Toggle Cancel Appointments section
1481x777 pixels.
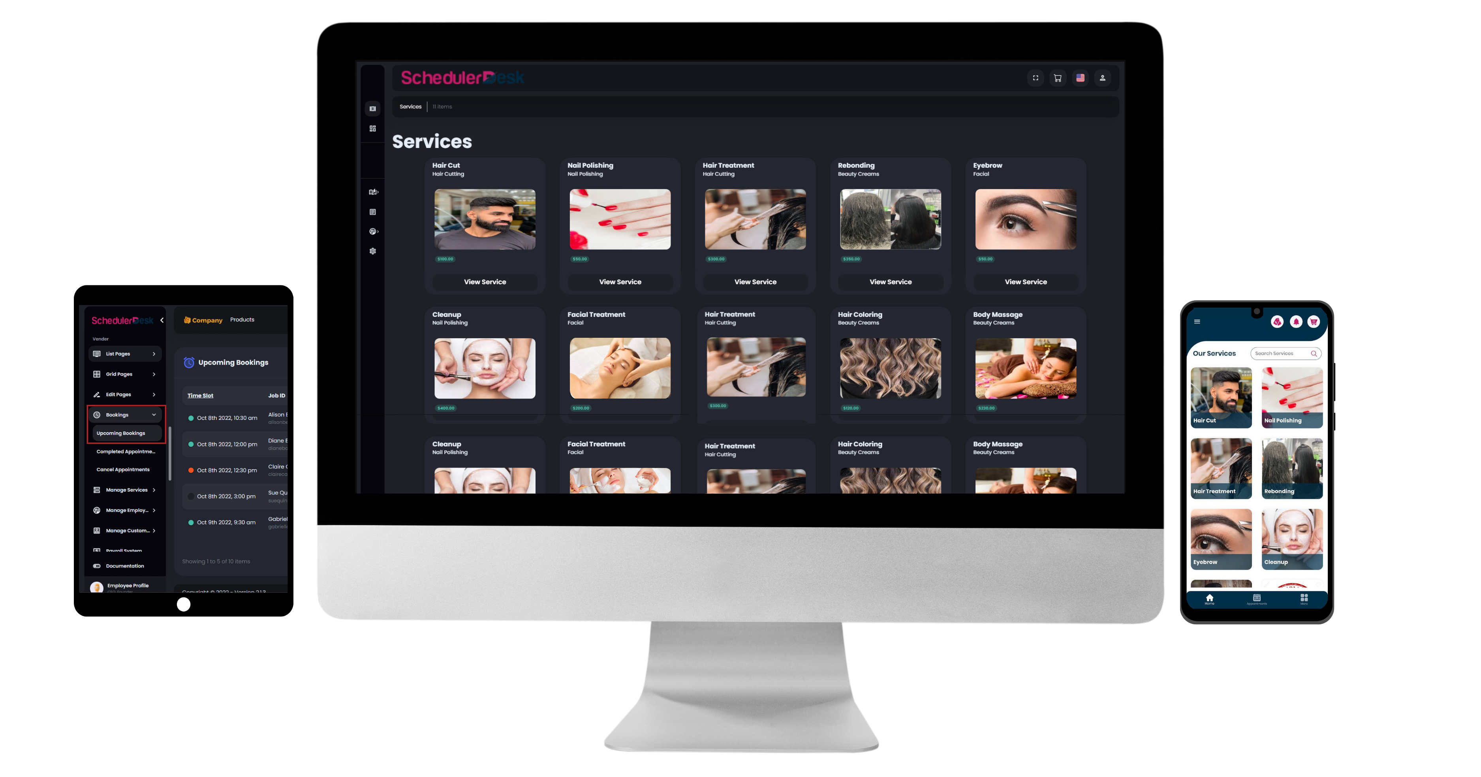pyautogui.click(x=122, y=470)
